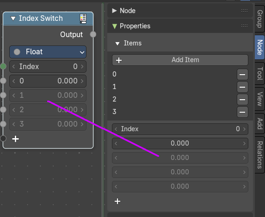Open the Float data type dropdown

pyautogui.click(x=48, y=52)
